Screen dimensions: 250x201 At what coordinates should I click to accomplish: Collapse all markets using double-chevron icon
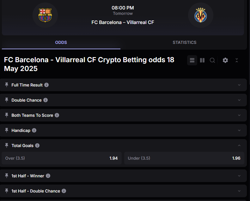[x=237, y=60]
